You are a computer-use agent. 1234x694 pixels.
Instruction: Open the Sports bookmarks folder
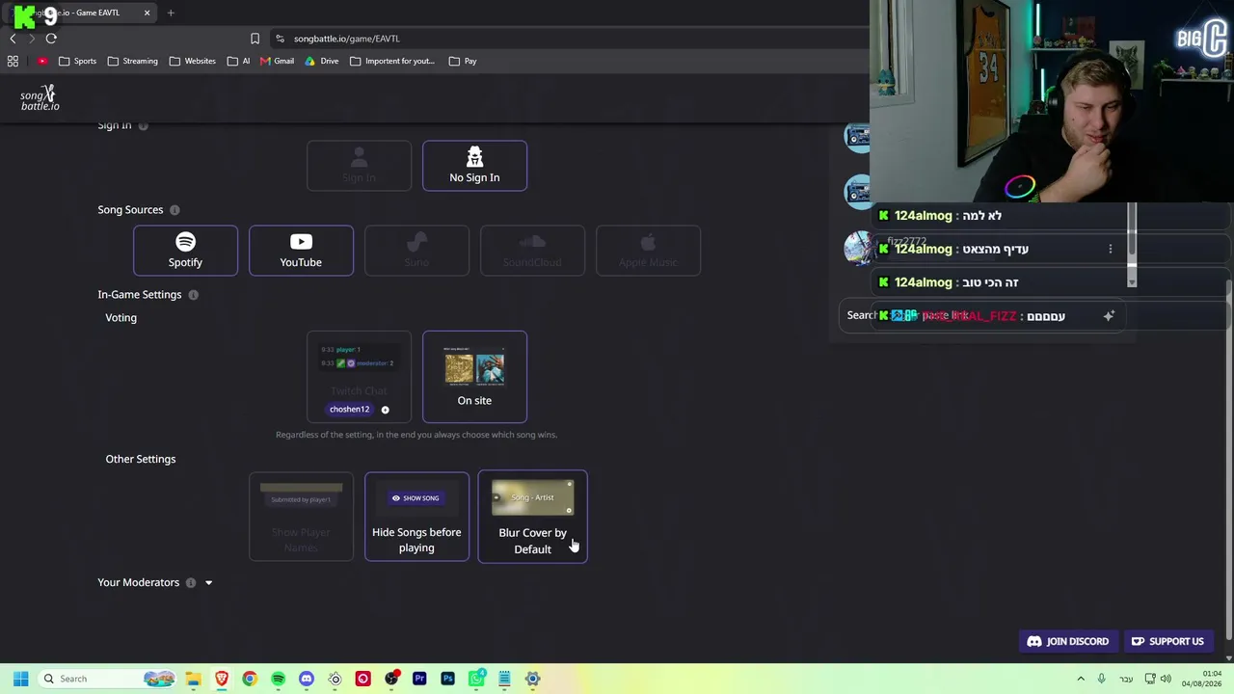[x=77, y=61]
